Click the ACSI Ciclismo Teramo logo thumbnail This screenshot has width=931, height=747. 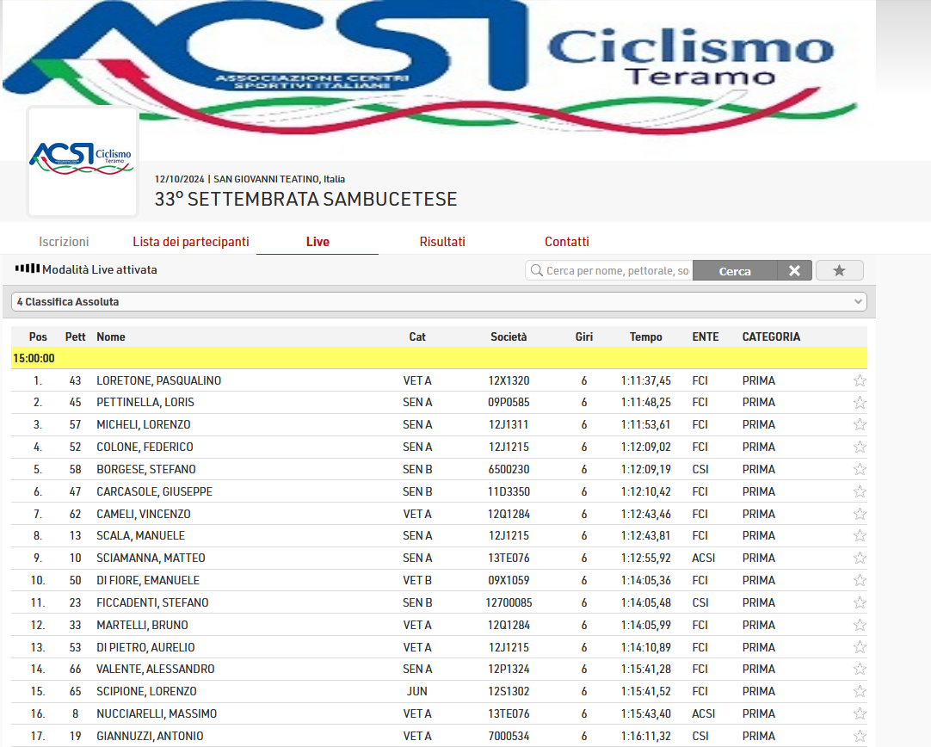[82, 162]
